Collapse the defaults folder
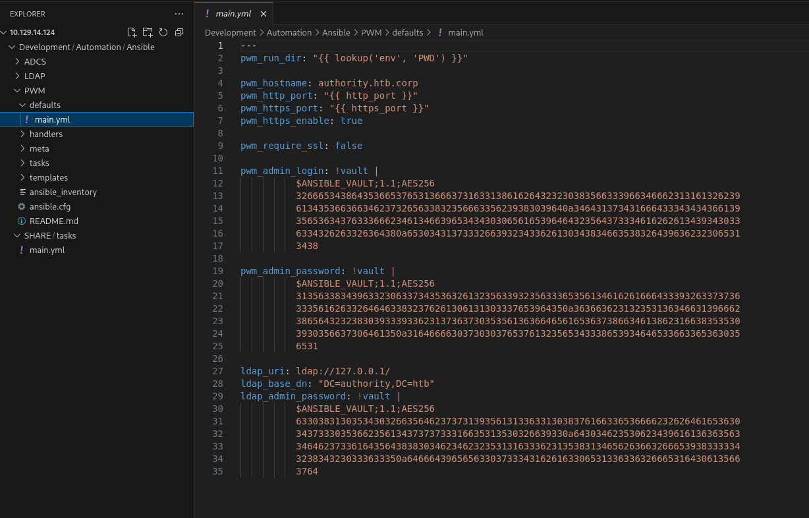 (x=22, y=105)
